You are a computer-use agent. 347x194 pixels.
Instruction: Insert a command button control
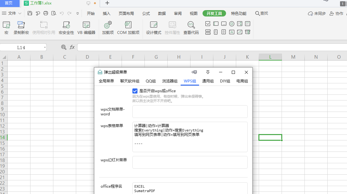click(x=224, y=24)
